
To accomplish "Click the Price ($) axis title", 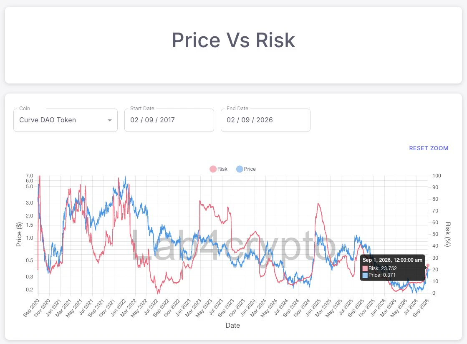I will pyautogui.click(x=19, y=234).
